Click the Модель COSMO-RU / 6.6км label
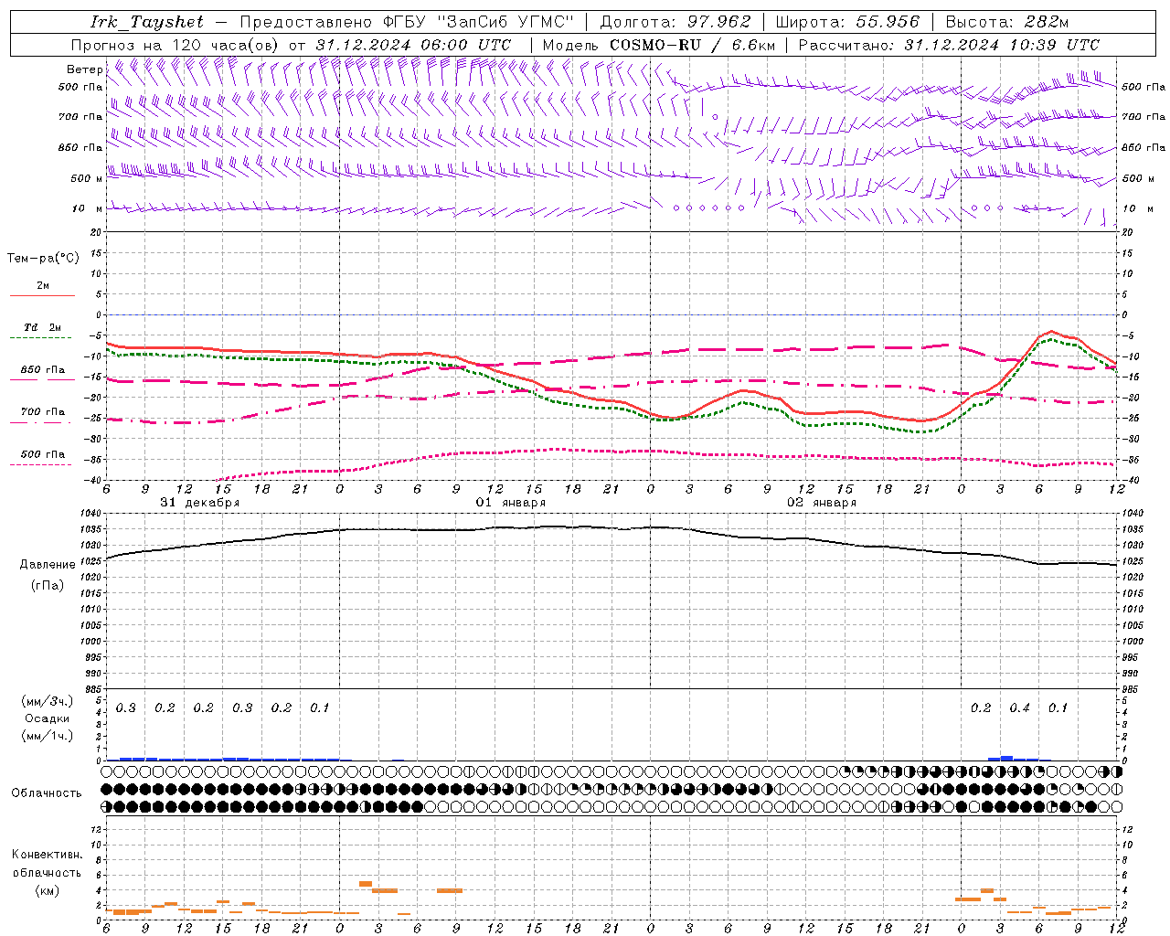Image resolution: width=1170 pixels, height=936 pixels. (x=658, y=45)
